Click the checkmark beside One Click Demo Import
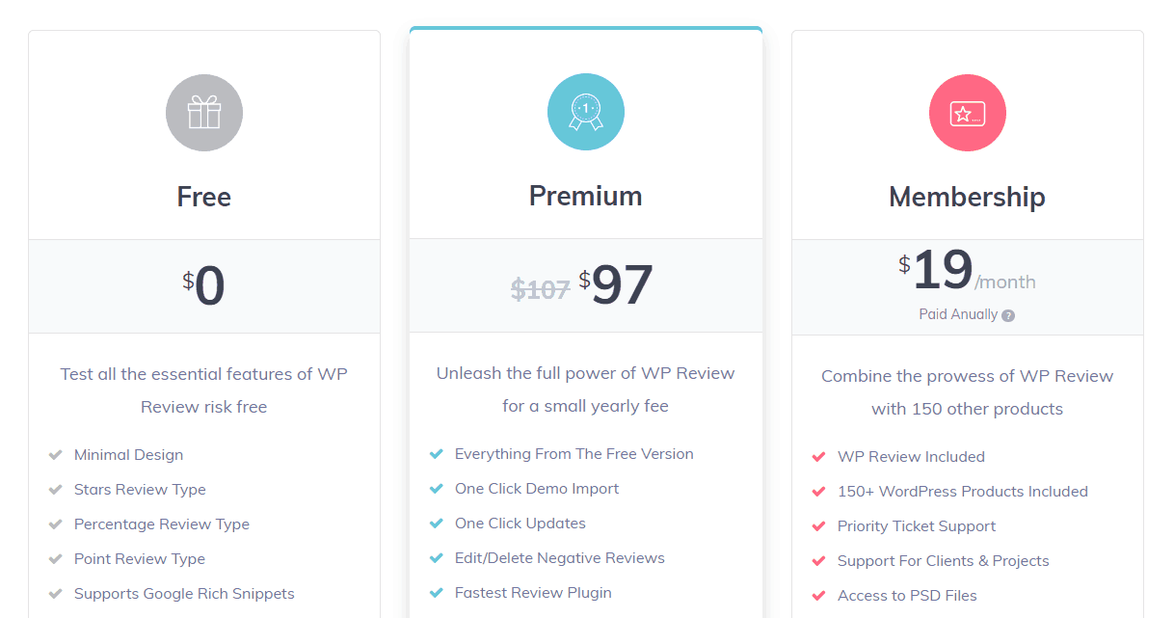The height and width of the screenshot is (618, 1174). point(437,489)
